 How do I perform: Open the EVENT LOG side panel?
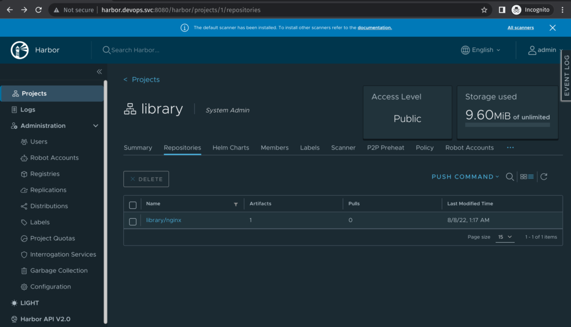pyautogui.click(x=567, y=75)
